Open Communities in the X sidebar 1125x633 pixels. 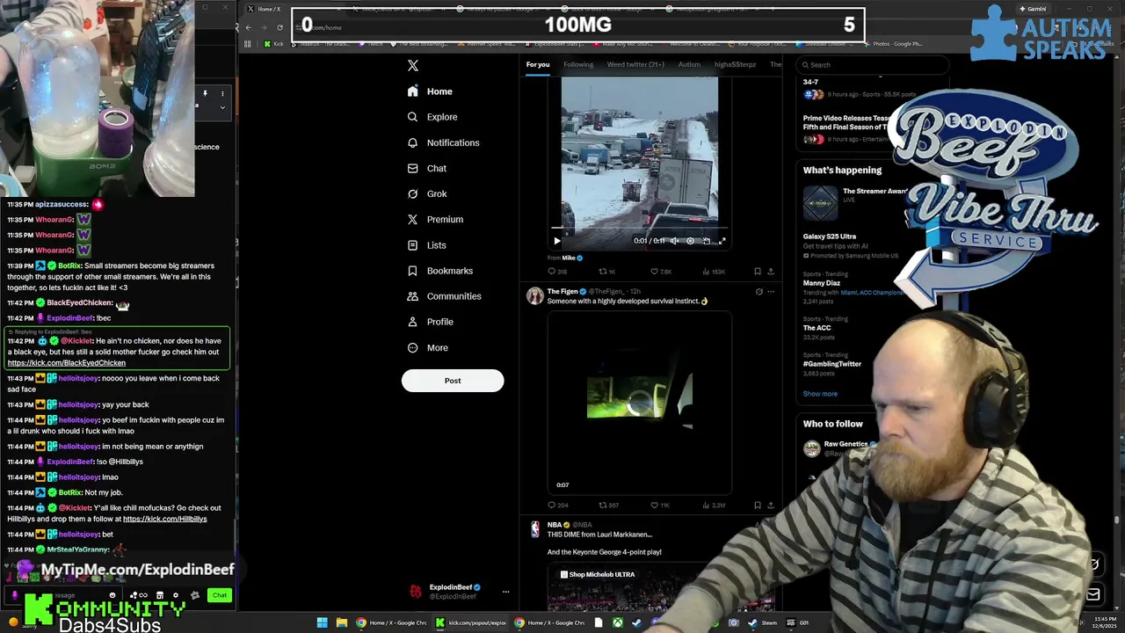tap(444, 296)
